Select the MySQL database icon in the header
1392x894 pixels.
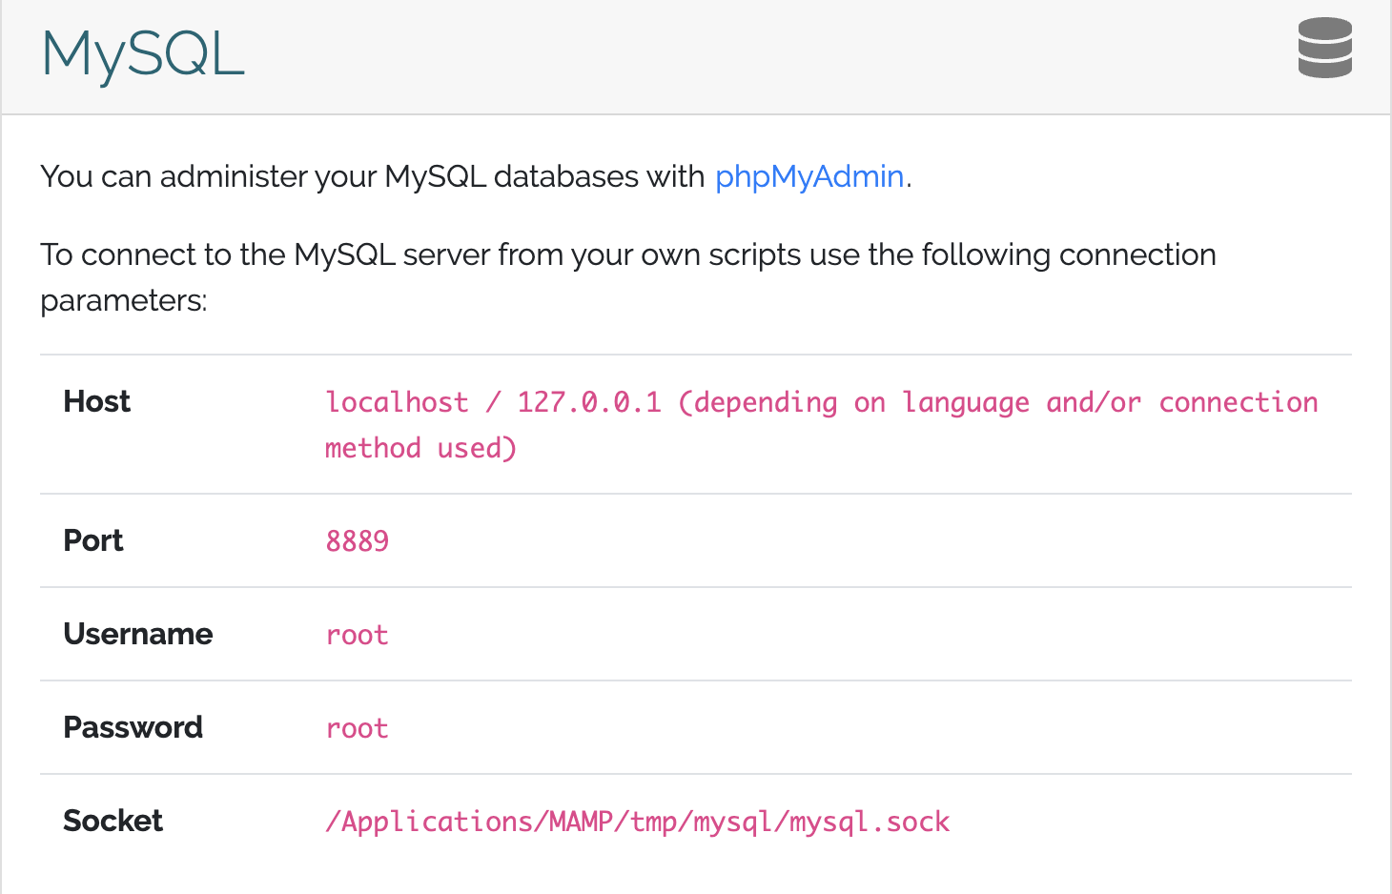(x=1324, y=48)
